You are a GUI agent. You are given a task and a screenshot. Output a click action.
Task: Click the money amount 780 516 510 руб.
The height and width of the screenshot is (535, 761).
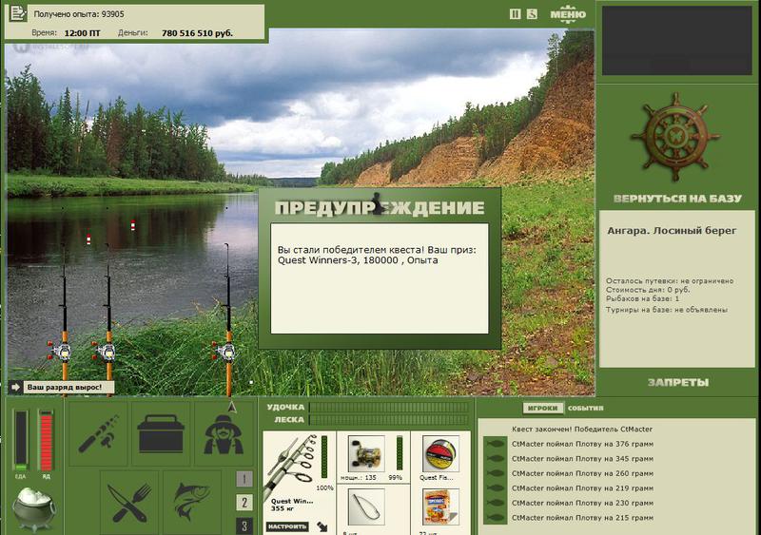197,33
